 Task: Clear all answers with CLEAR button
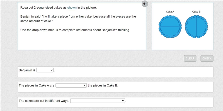190,58
